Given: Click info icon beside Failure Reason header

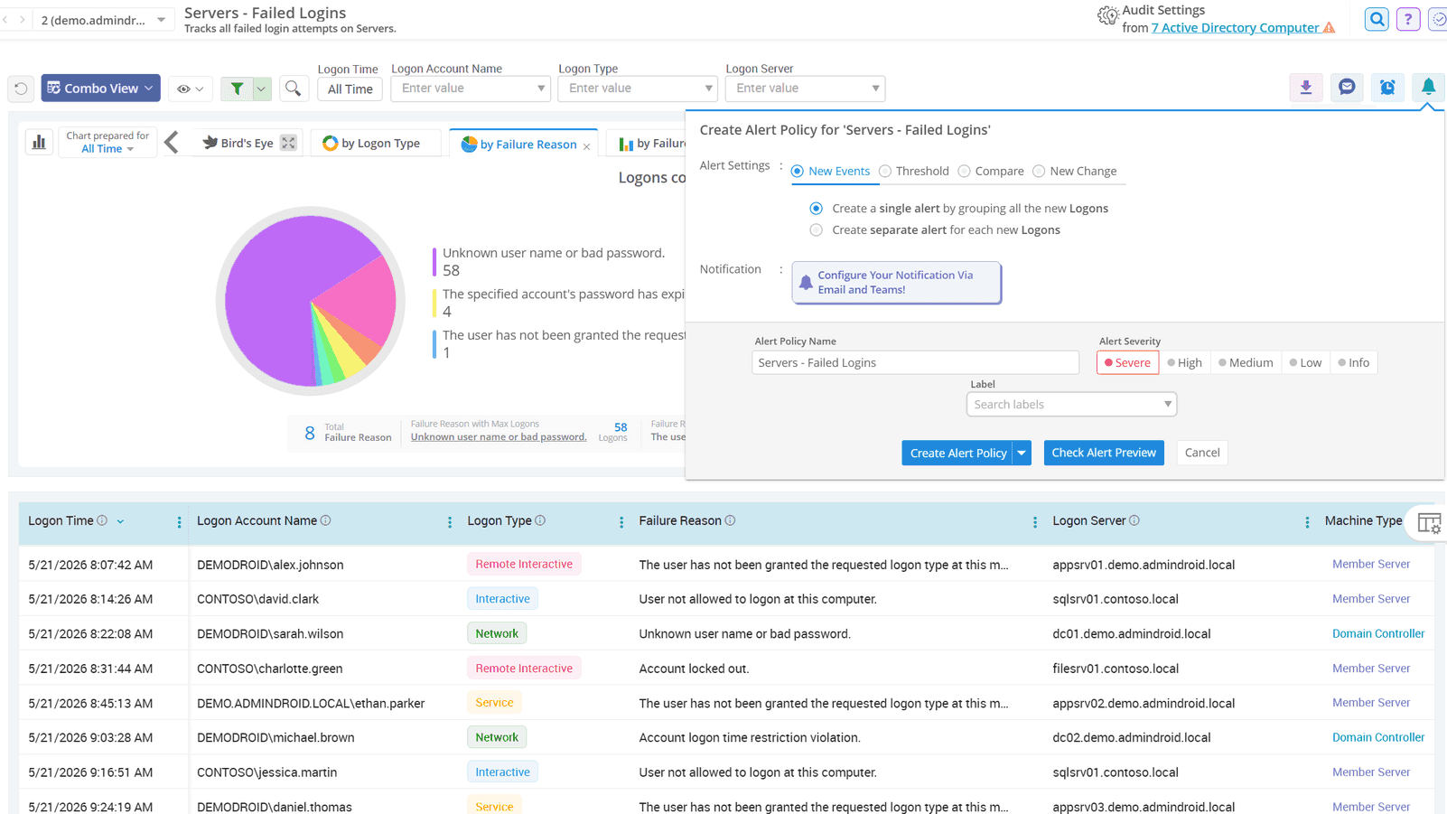Looking at the screenshot, I should point(730,520).
